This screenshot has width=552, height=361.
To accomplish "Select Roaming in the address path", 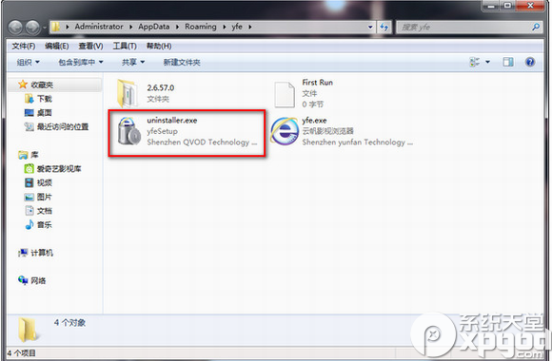I will (201, 27).
